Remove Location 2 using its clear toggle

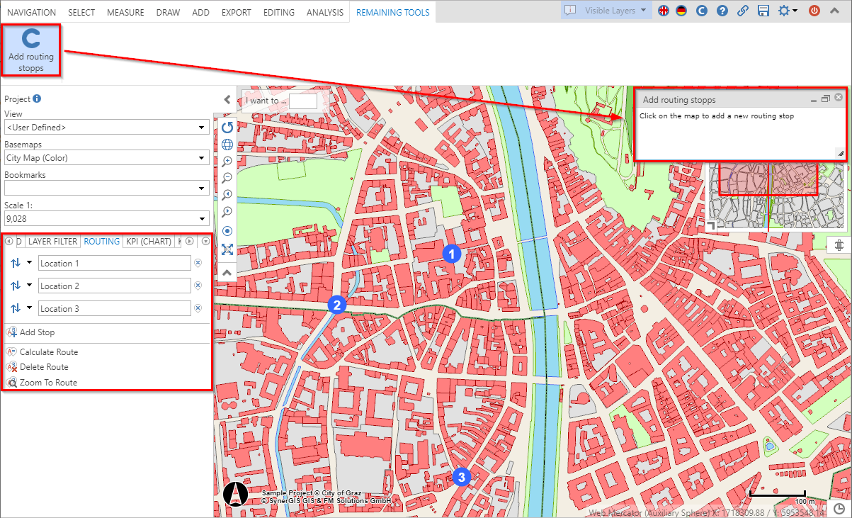click(x=198, y=286)
